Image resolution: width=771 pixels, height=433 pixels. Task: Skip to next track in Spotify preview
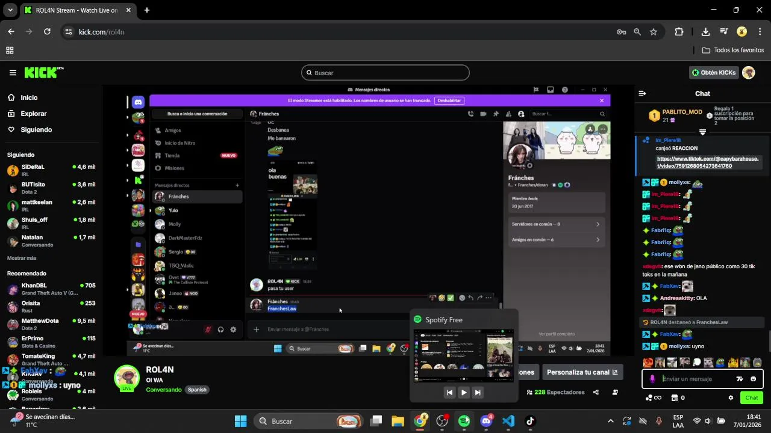coord(478,392)
